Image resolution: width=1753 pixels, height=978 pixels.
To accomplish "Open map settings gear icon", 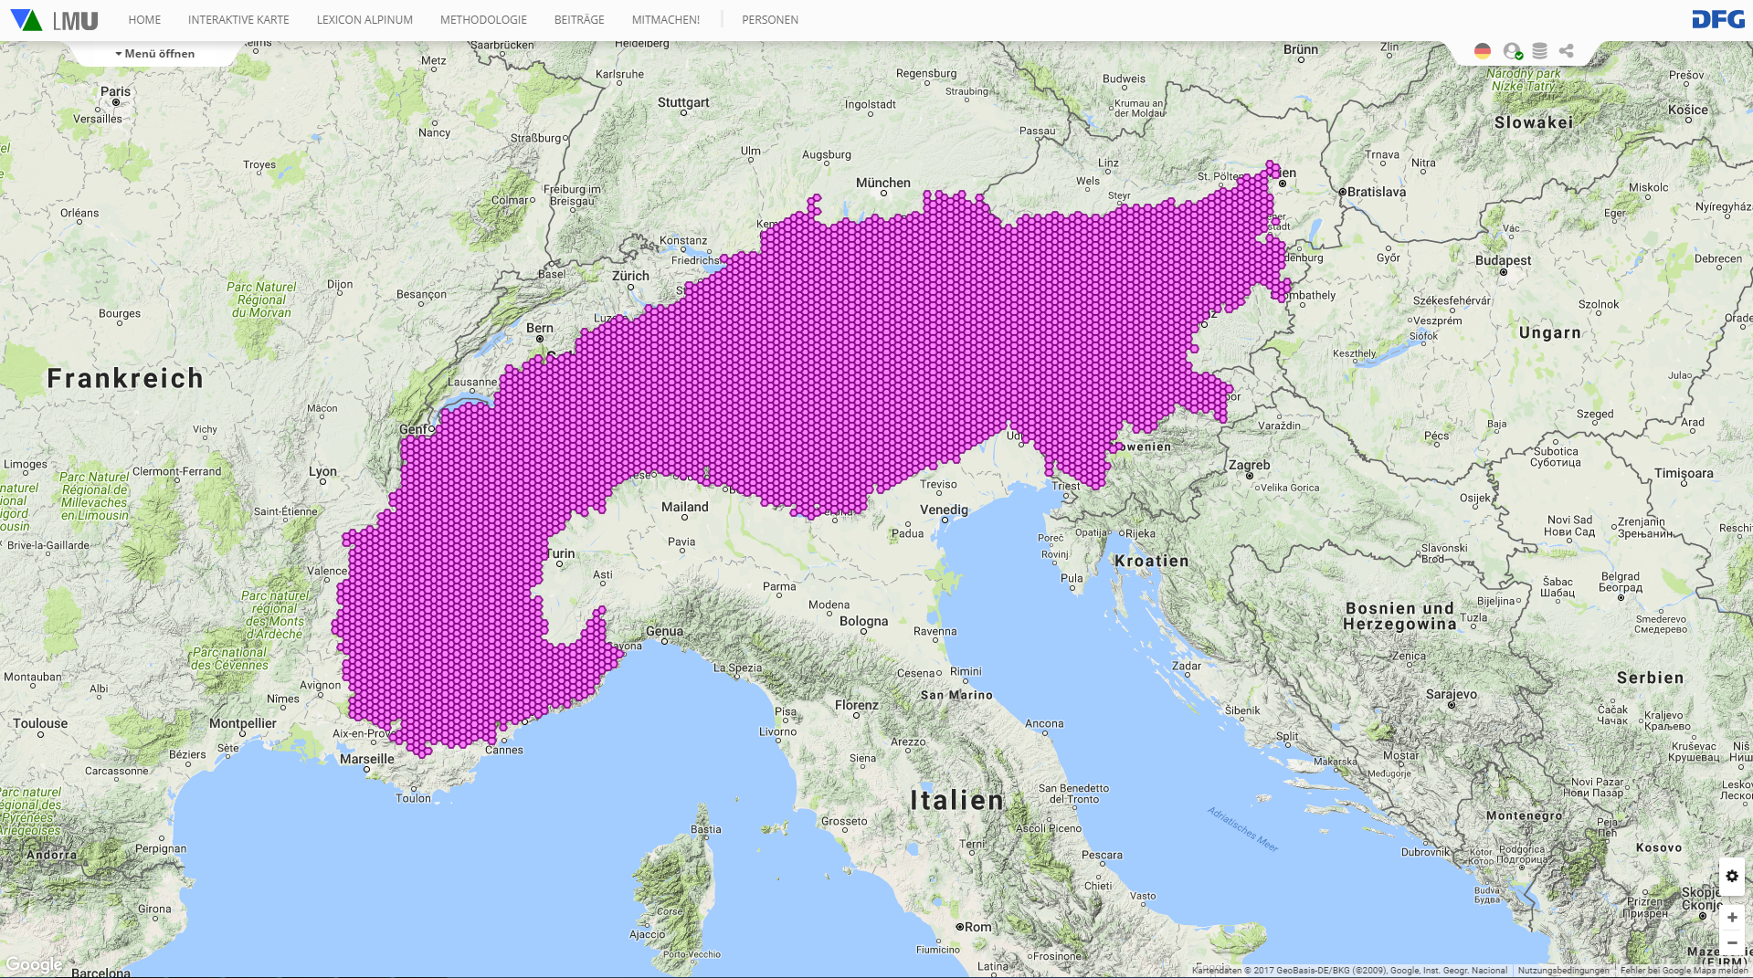I will coord(1731,876).
